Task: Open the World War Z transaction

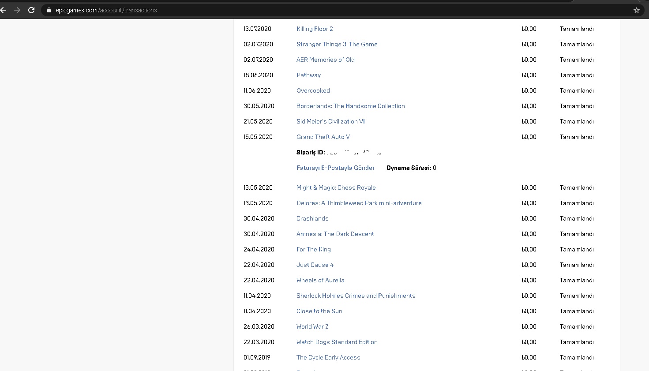Action: pyautogui.click(x=312, y=326)
